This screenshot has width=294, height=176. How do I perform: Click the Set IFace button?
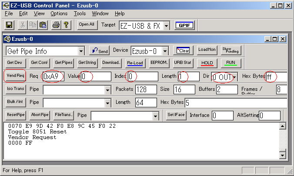pos(176,115)
